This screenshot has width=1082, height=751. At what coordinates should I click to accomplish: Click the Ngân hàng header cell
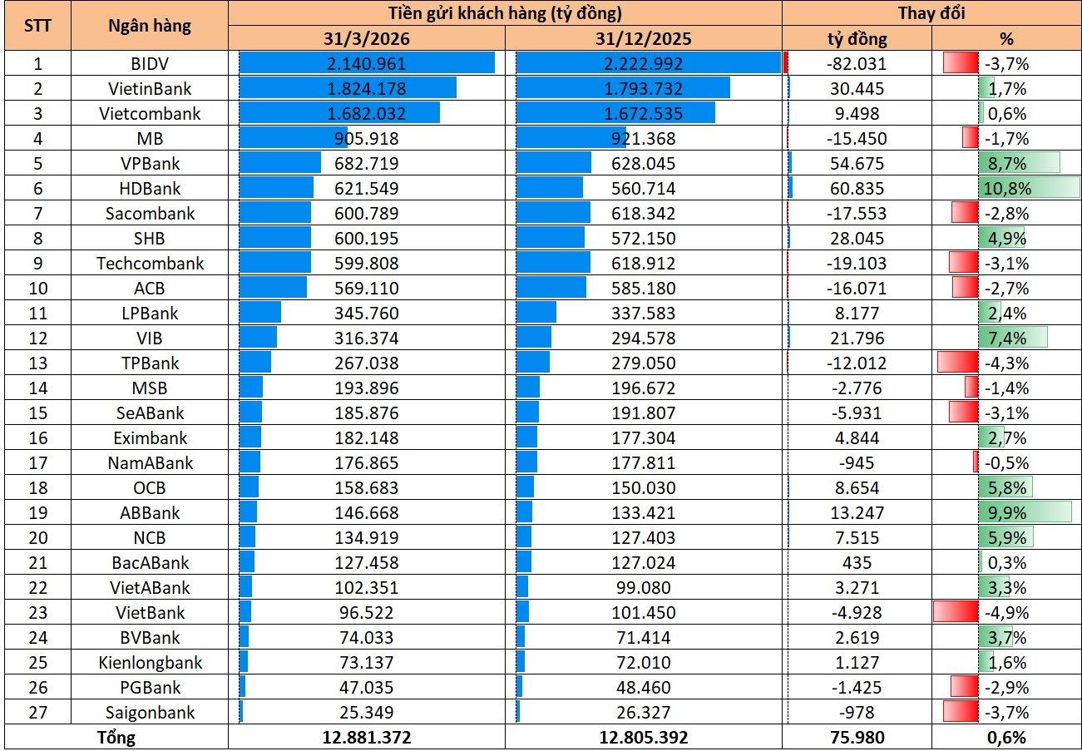(149, 26)
